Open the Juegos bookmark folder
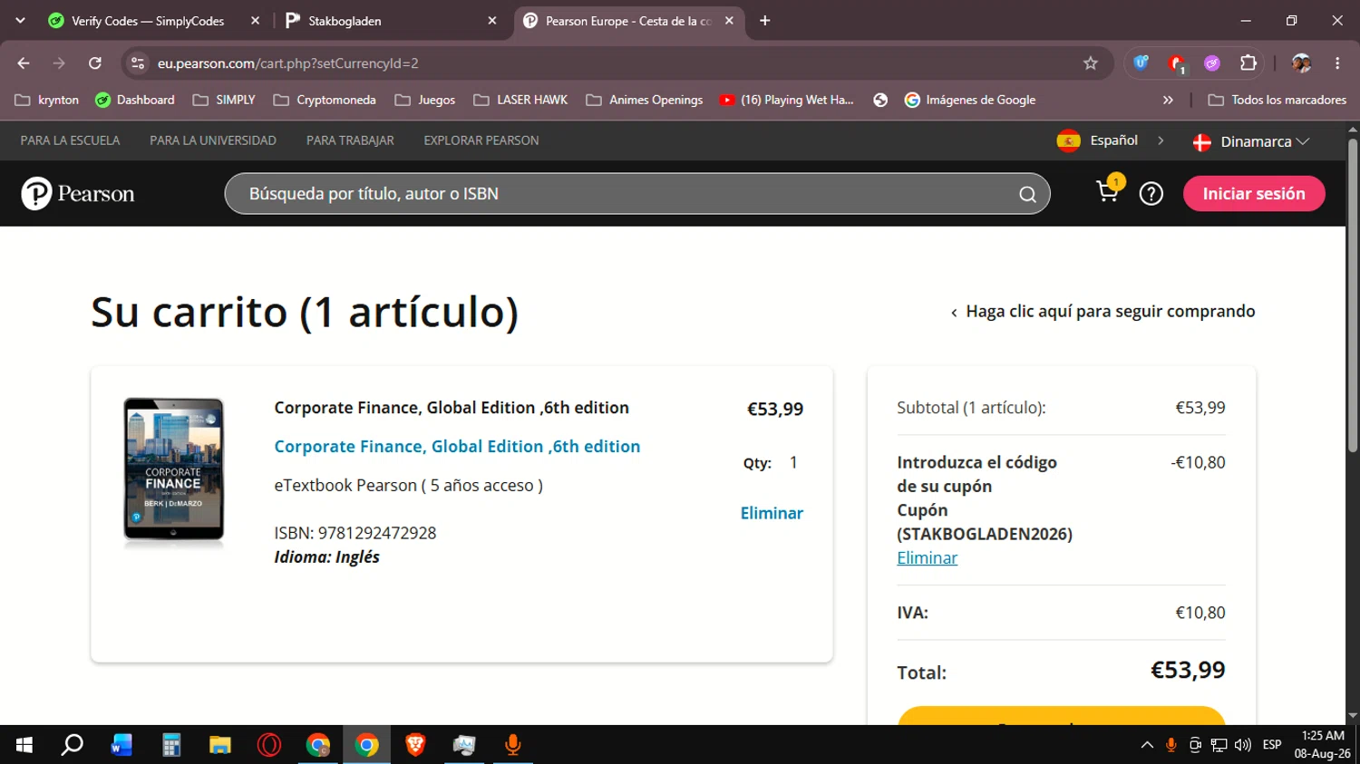 point(425,100)
